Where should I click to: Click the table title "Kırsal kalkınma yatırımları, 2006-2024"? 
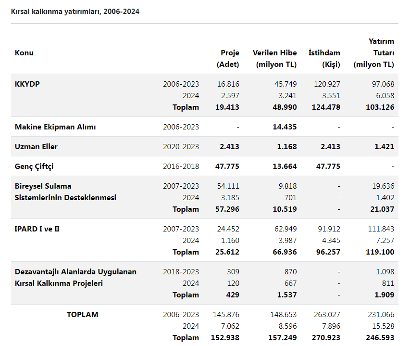(x=75, y=12)
